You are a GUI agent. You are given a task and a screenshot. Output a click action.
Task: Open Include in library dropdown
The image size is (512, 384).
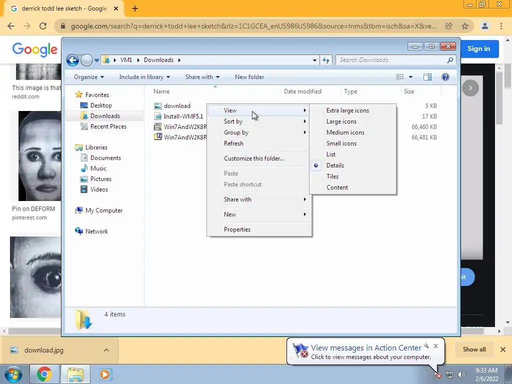(x=144, y=77)
